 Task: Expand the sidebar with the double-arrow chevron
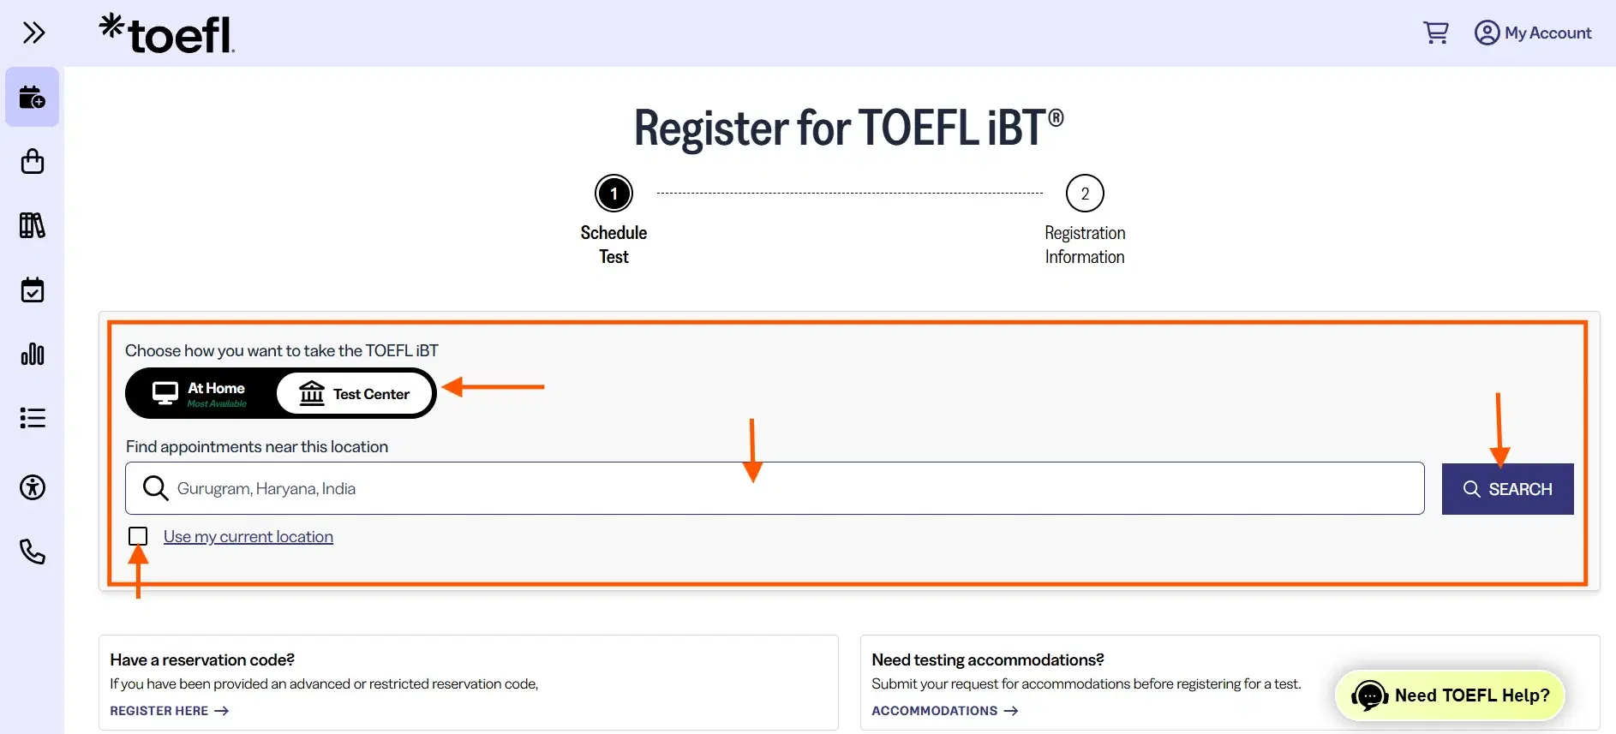coord(34,33)
